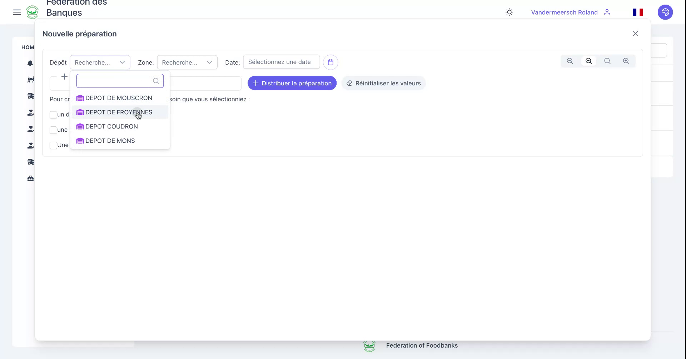Click the search magnifier in the dropdown field
The width and height of the screenshot is (686, 359).
click(x=156, y=81)
